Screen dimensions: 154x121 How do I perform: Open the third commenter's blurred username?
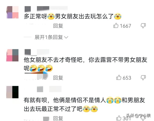[49, 89]
